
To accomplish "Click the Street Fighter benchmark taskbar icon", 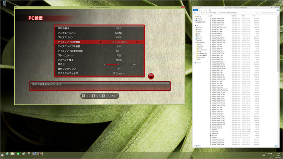I will (x=40, y=154).
